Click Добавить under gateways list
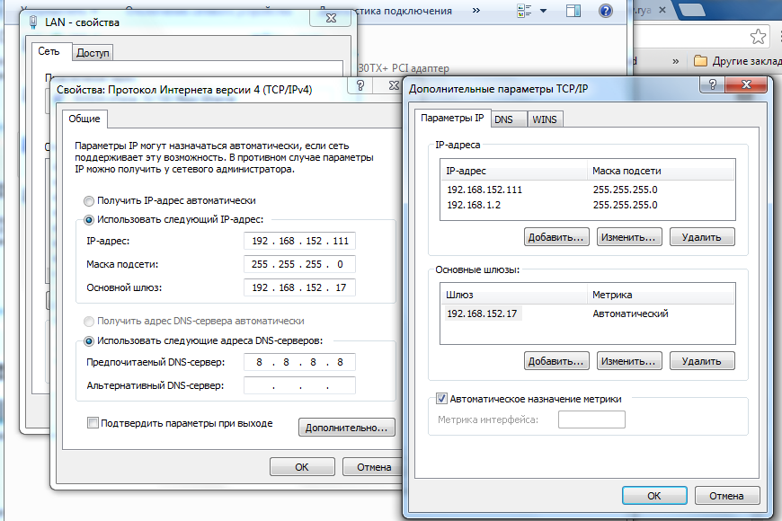Image resolution: width=782 pixels, height=521 pixels. point(556,361)
